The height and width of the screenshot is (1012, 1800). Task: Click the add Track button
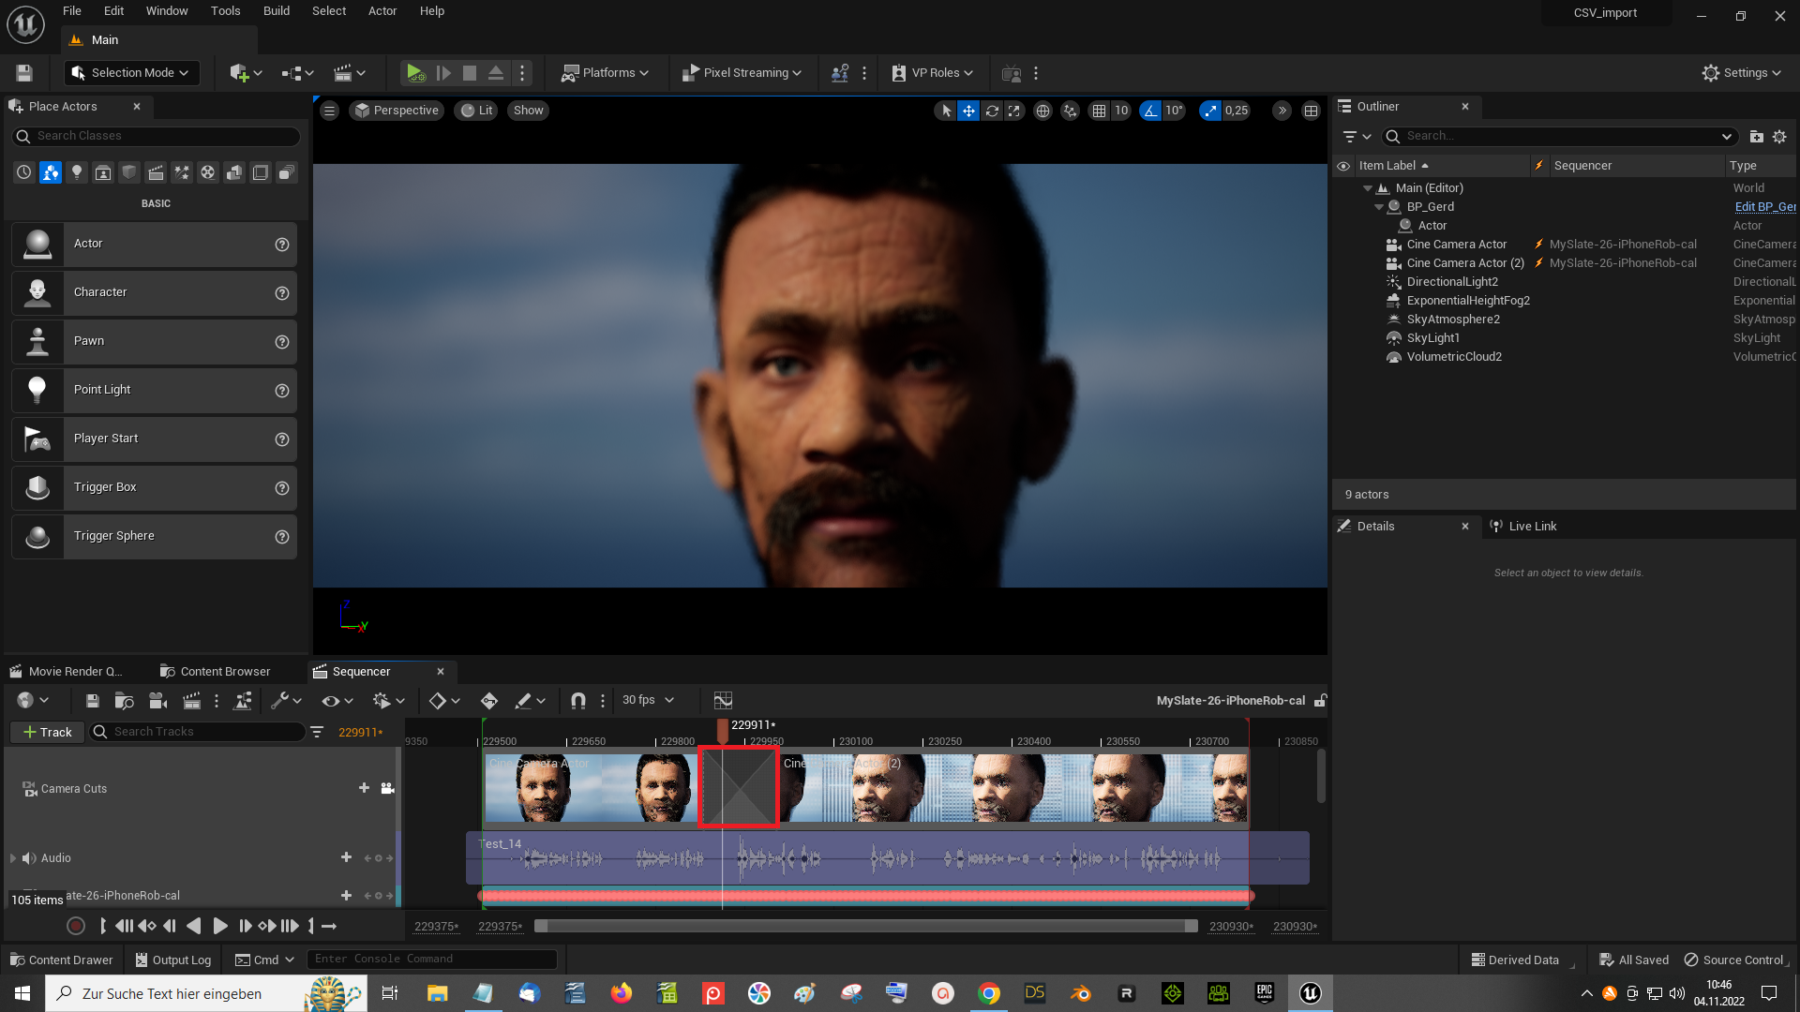(x=48, y=733)
